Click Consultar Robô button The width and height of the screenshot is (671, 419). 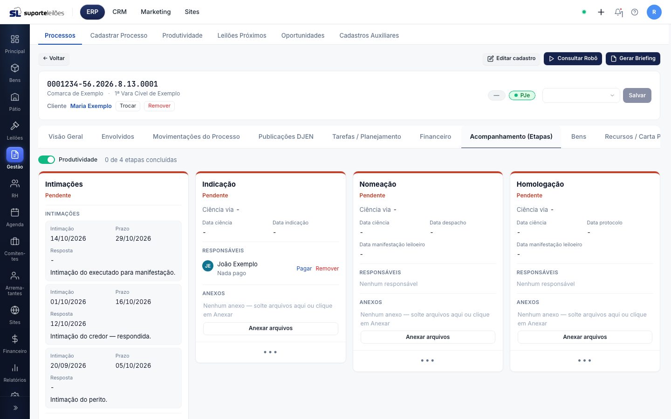click(x=573, y=59)
